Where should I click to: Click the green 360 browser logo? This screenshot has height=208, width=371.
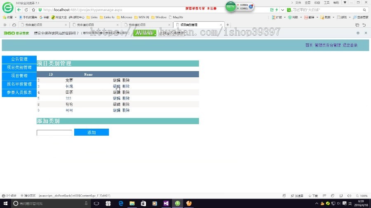(8, 7)
